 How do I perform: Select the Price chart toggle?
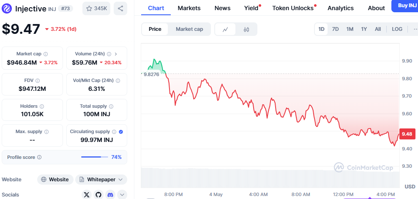[x=155, y=29]
